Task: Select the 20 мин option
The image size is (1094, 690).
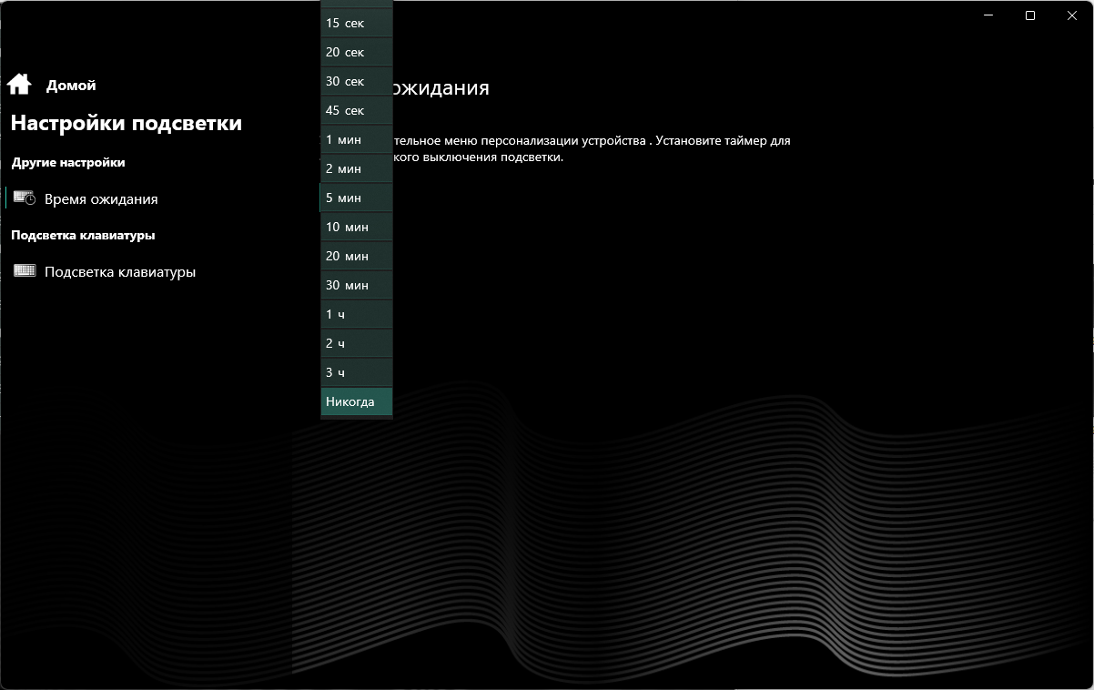Action: click(x=357, y=256)
